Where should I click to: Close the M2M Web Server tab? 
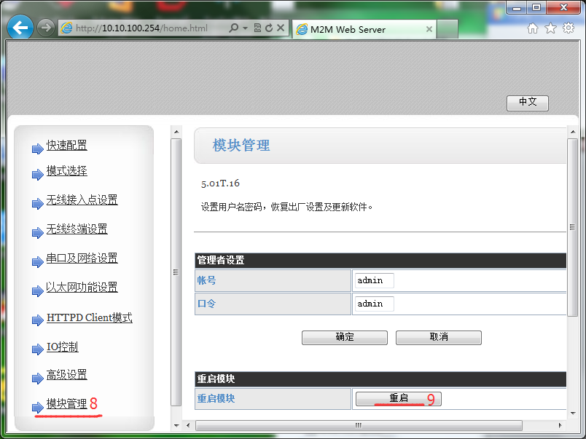coord(429,30)
